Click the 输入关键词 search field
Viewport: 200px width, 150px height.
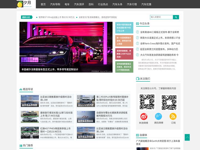click(x=161, y=17)
